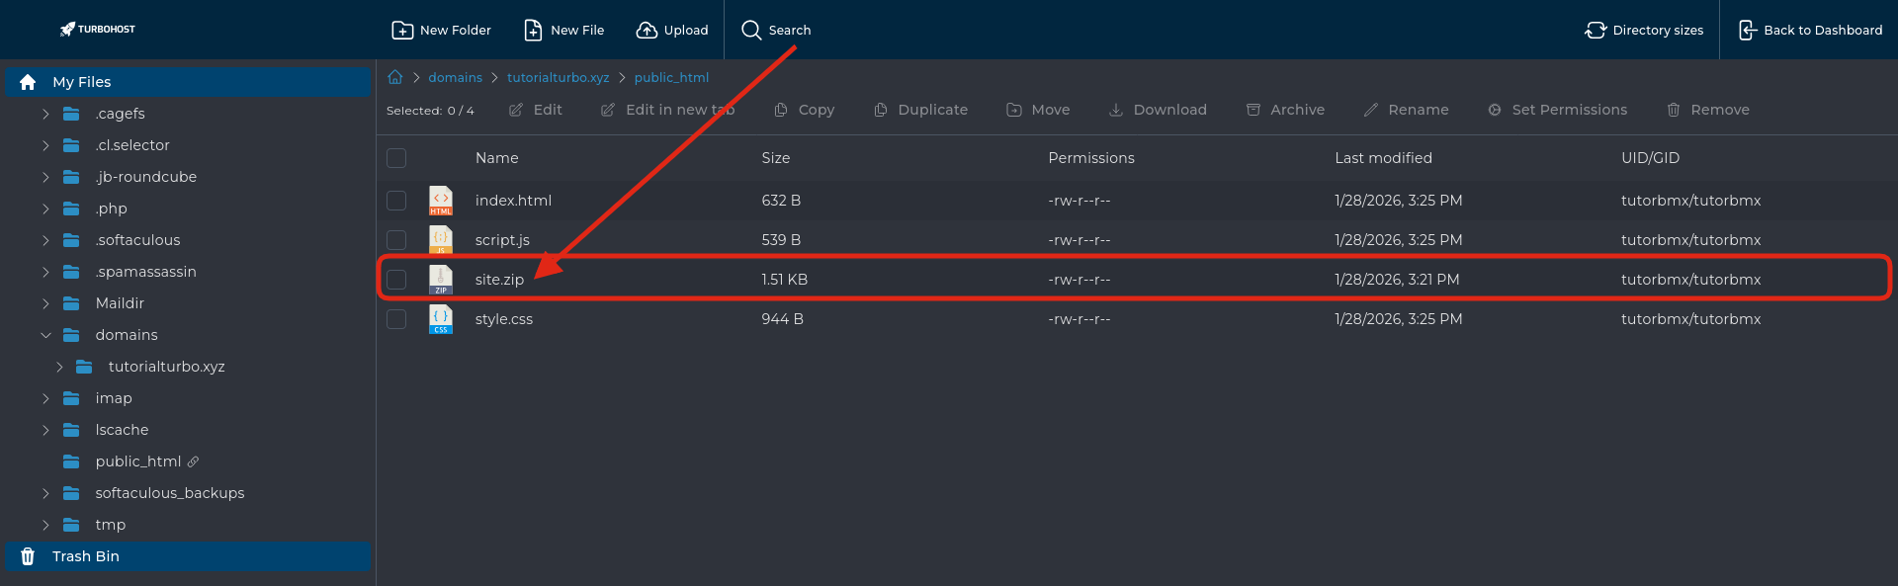The image size is (1898, 586).
Task: Check the index.html checkbox
Action: pos(396,201)
